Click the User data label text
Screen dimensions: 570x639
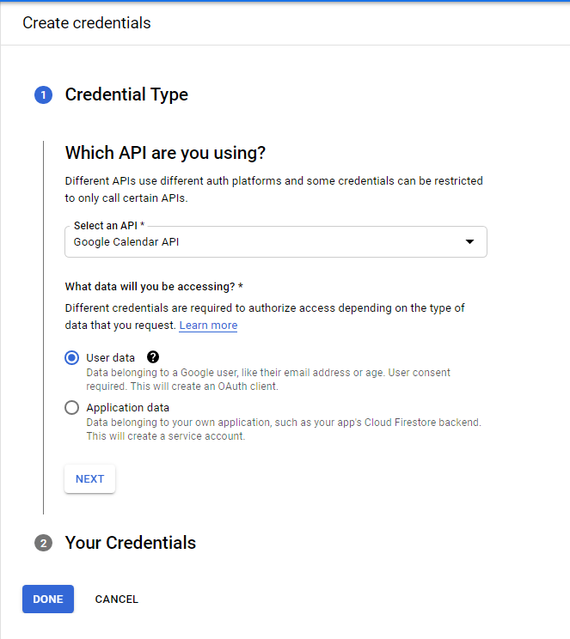coord(111,358)
